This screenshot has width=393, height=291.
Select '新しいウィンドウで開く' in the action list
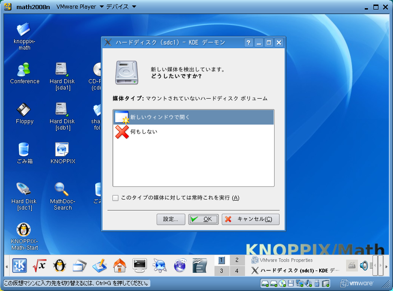194,117
